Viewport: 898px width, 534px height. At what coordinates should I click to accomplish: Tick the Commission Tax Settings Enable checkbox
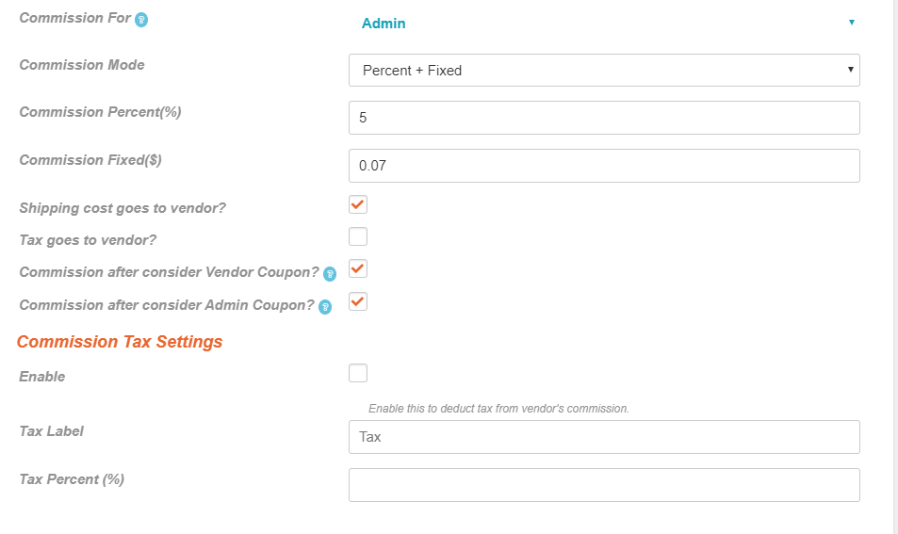point(358,373)
